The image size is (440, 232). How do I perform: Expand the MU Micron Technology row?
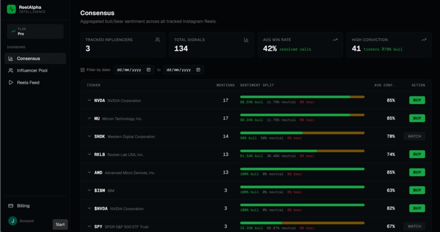[x=89, y=118]
